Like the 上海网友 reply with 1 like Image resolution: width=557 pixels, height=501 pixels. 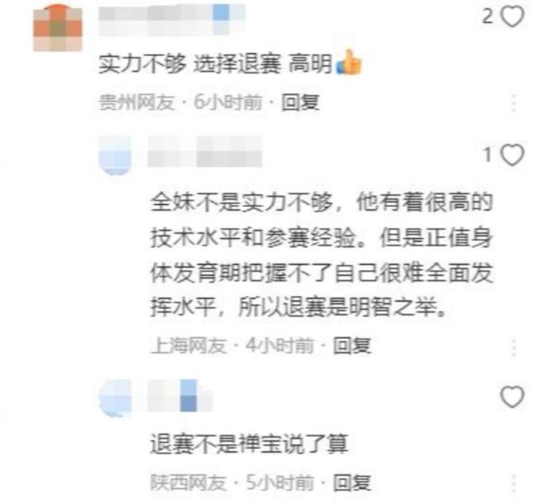point(512,155)
